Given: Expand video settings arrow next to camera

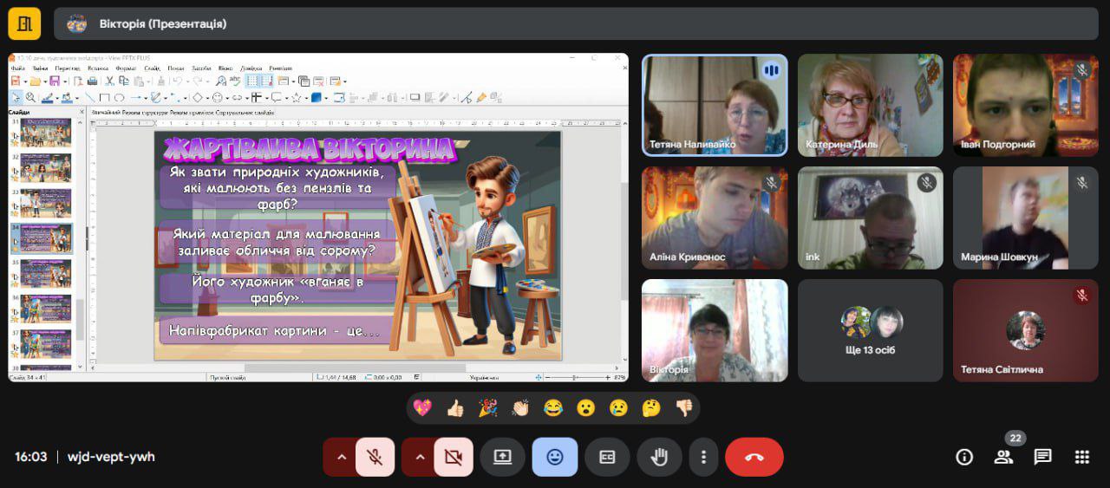Looking at the screenshot, I should click(x=420, y=457).
